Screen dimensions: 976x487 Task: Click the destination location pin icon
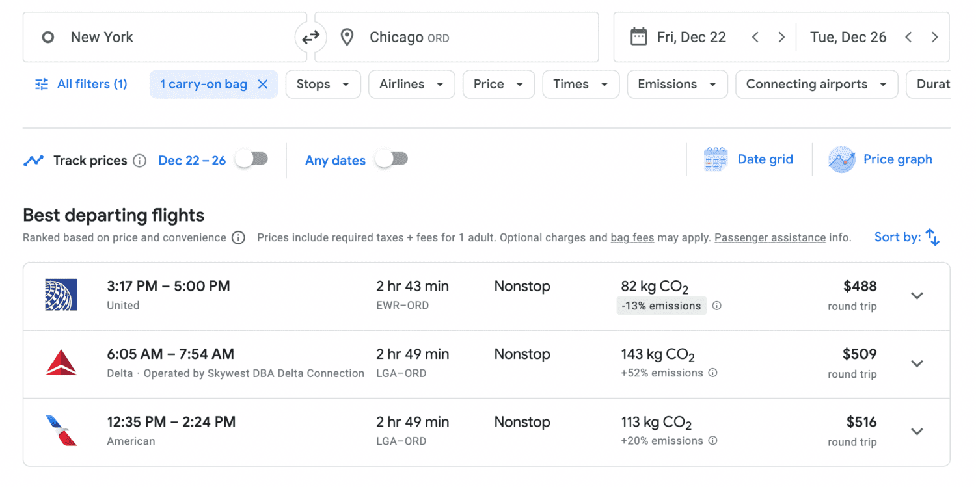347,36
